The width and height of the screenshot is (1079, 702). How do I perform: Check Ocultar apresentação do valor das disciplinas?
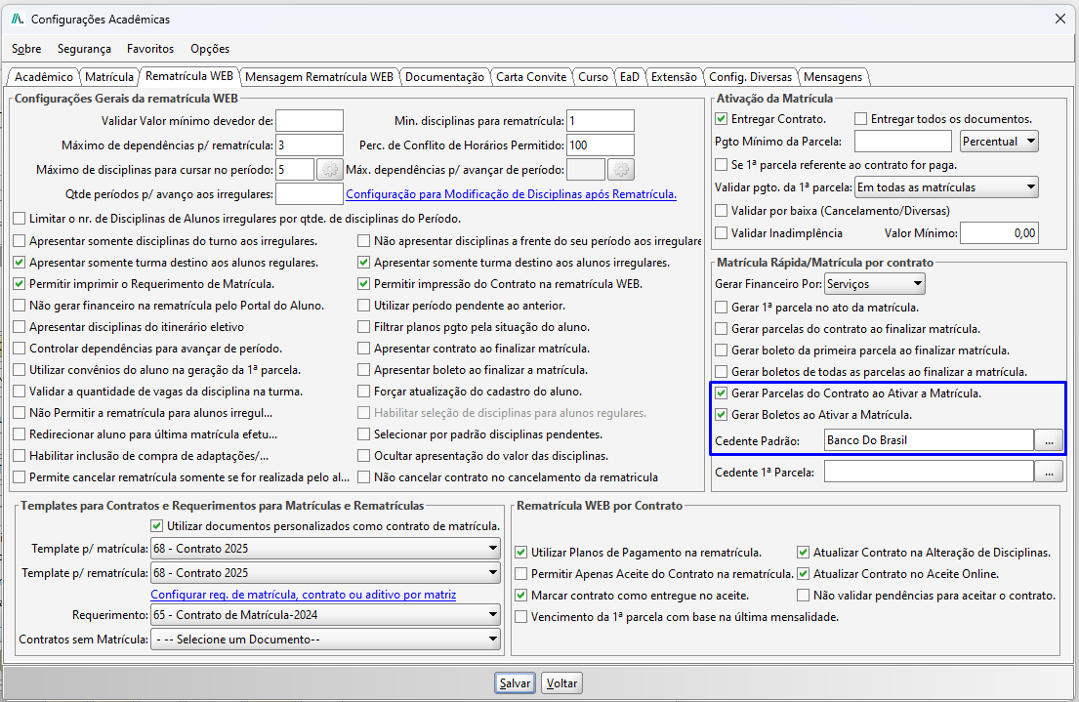point(364,456)
